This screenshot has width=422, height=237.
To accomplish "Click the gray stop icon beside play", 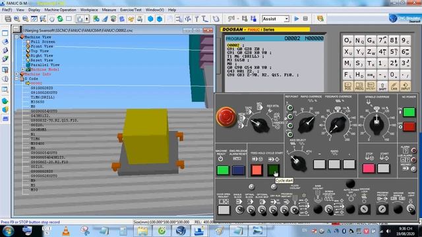I will 305,19.
